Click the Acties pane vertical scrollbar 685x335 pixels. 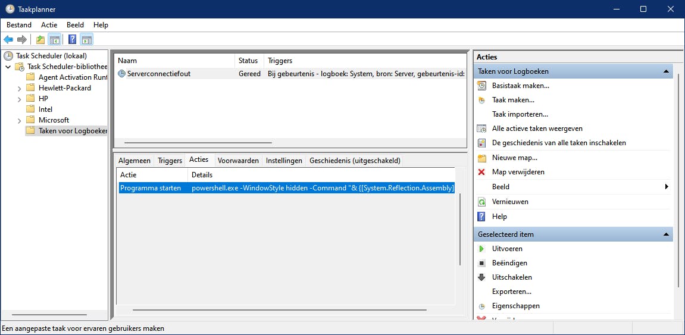point(679,181)
